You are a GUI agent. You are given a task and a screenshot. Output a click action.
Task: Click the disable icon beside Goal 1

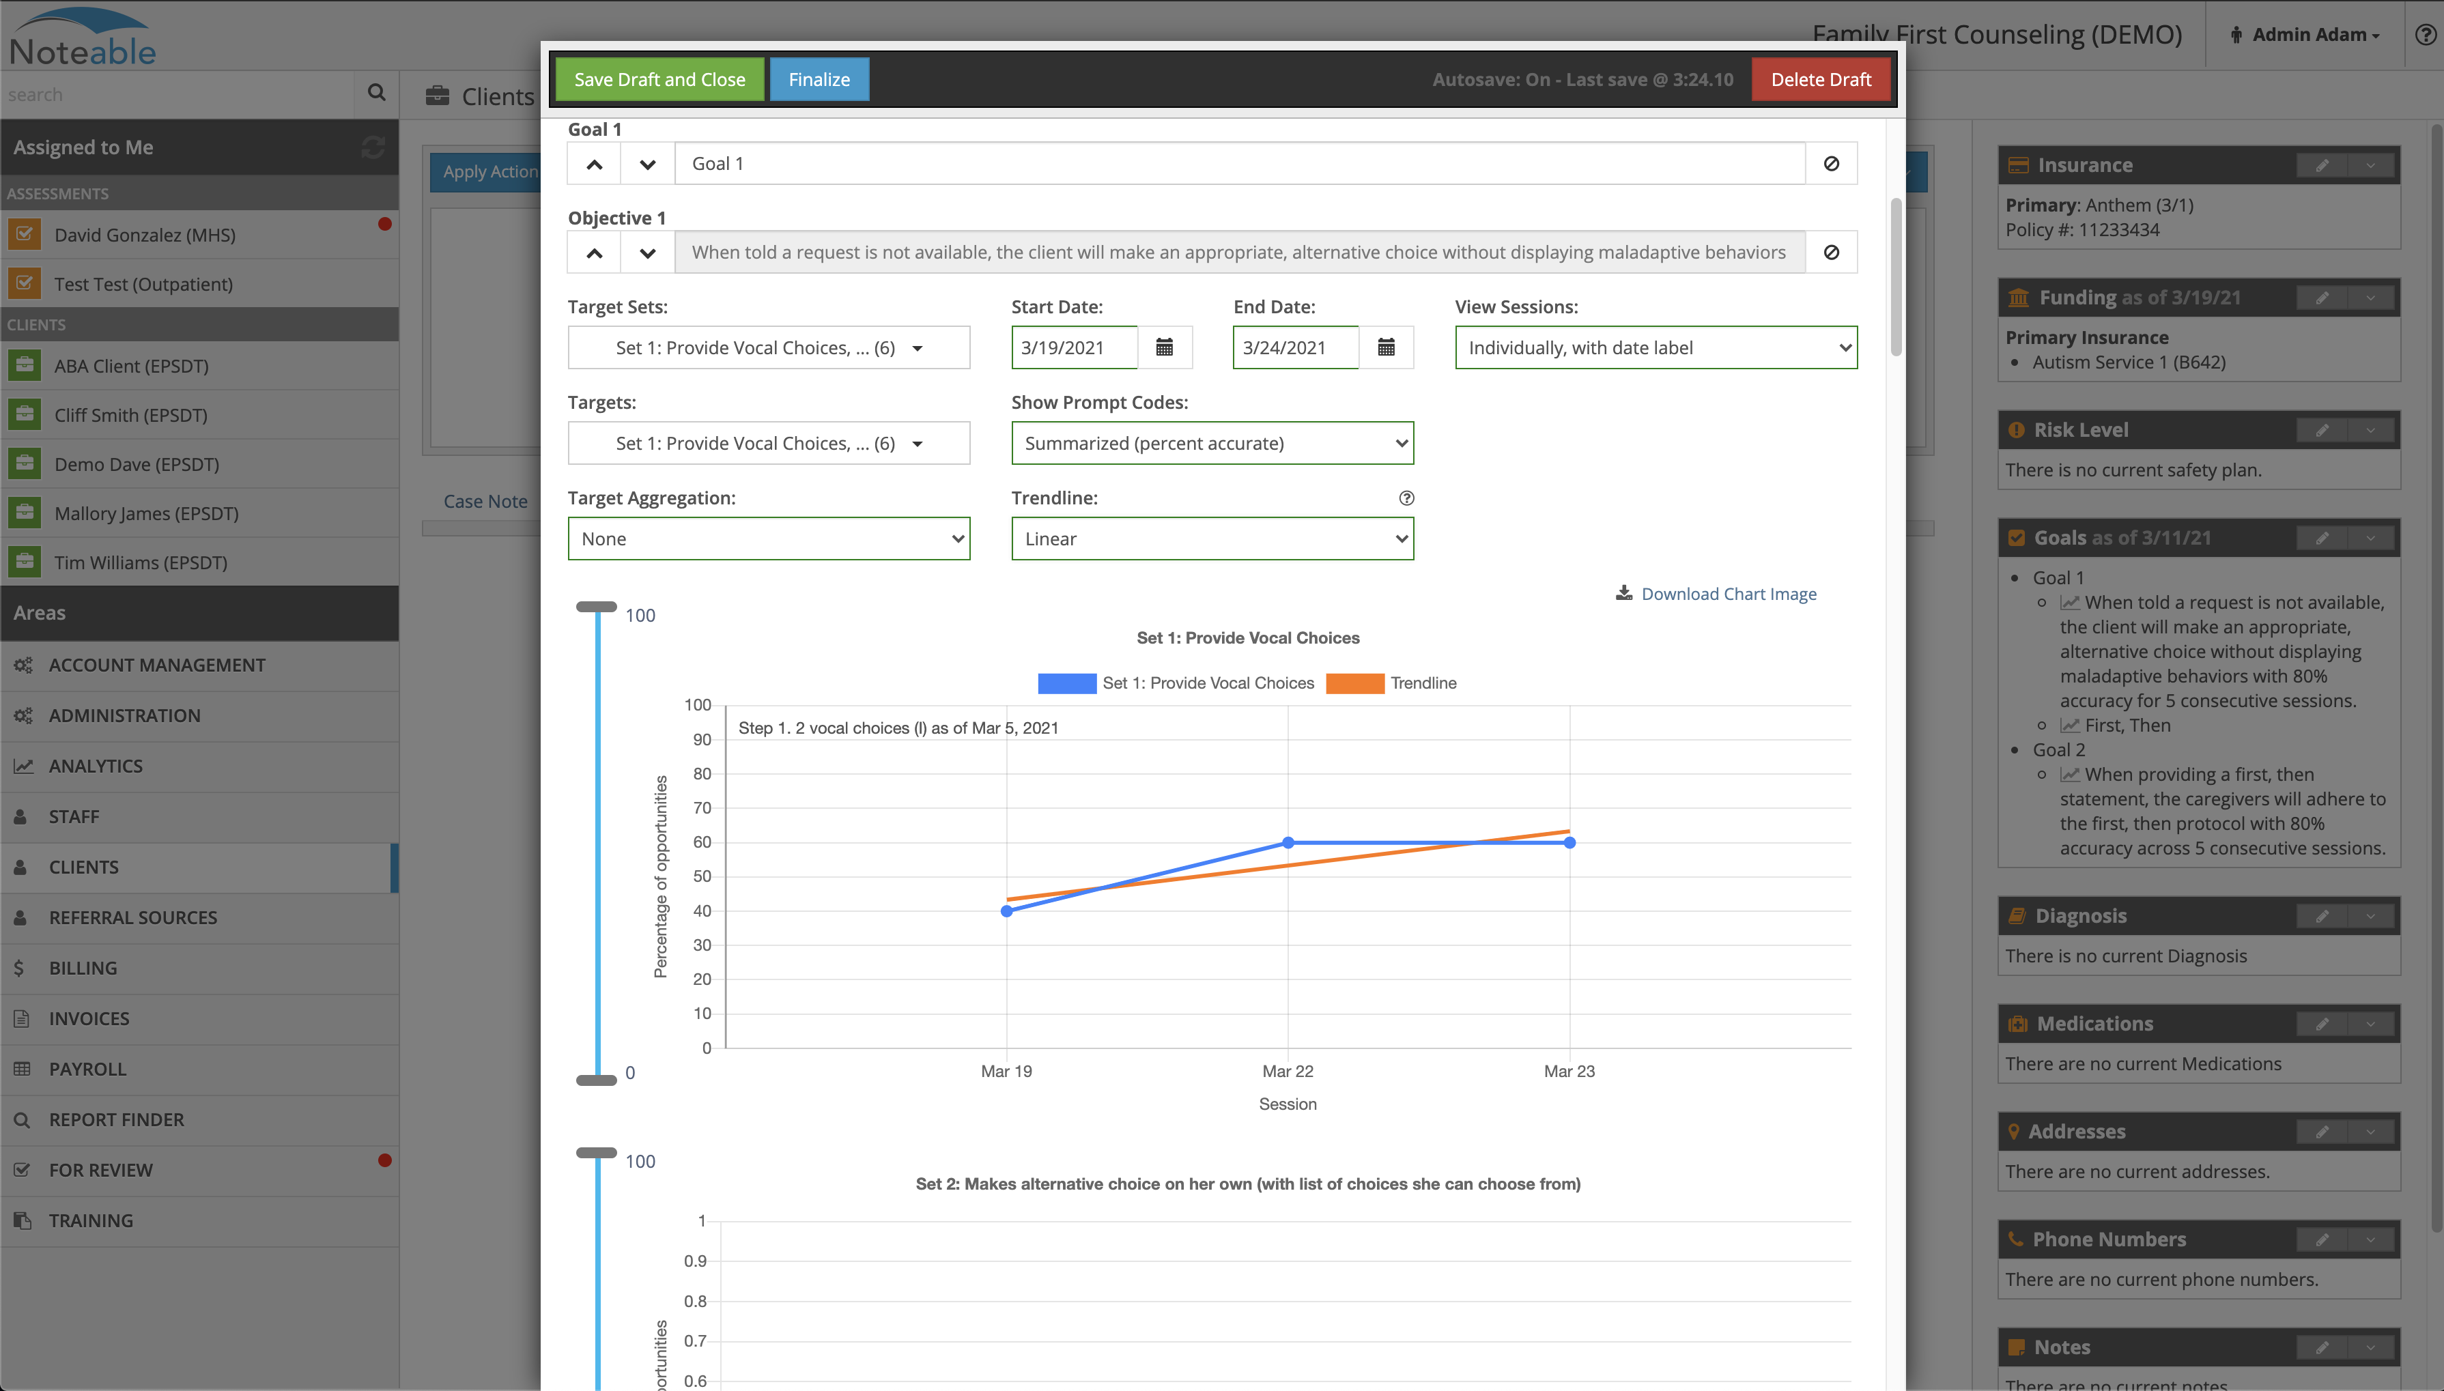pos(1831,164)
